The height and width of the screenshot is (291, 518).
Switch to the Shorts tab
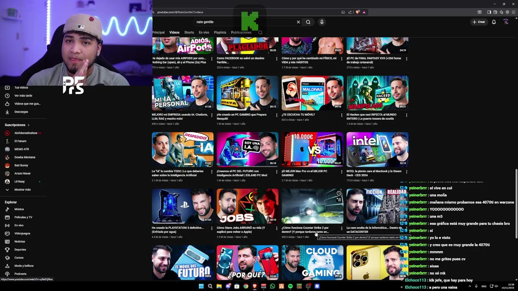point(189,32)
